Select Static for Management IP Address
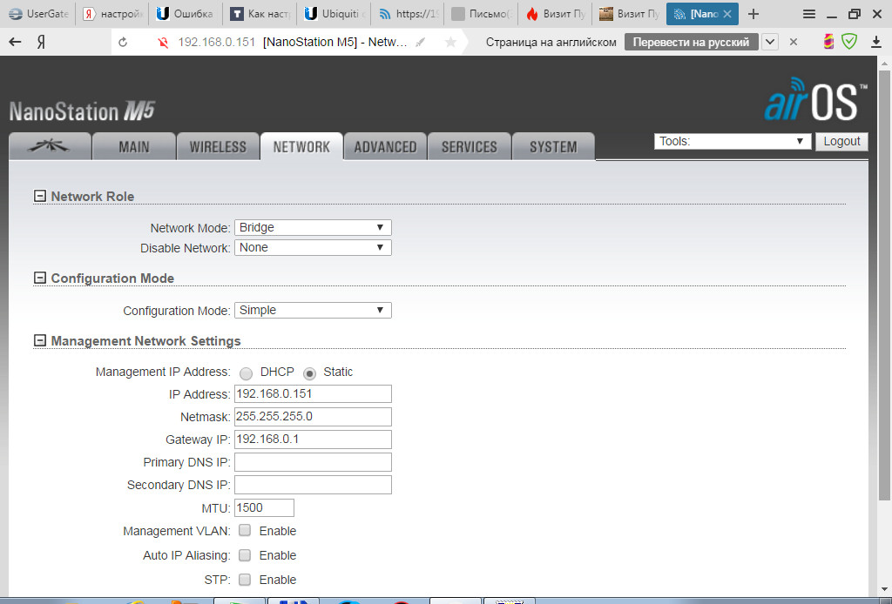 point(309,373)
